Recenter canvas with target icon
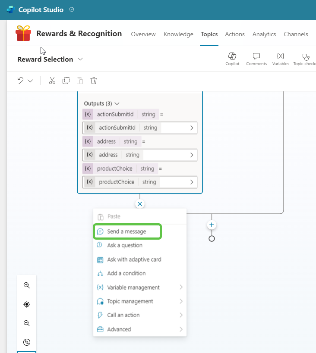Screen dimensions: 316x353 27,304
